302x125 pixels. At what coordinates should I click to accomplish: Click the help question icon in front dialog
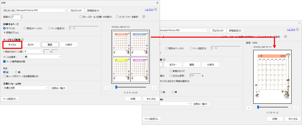pyautogui.click(x=156, y=10)
